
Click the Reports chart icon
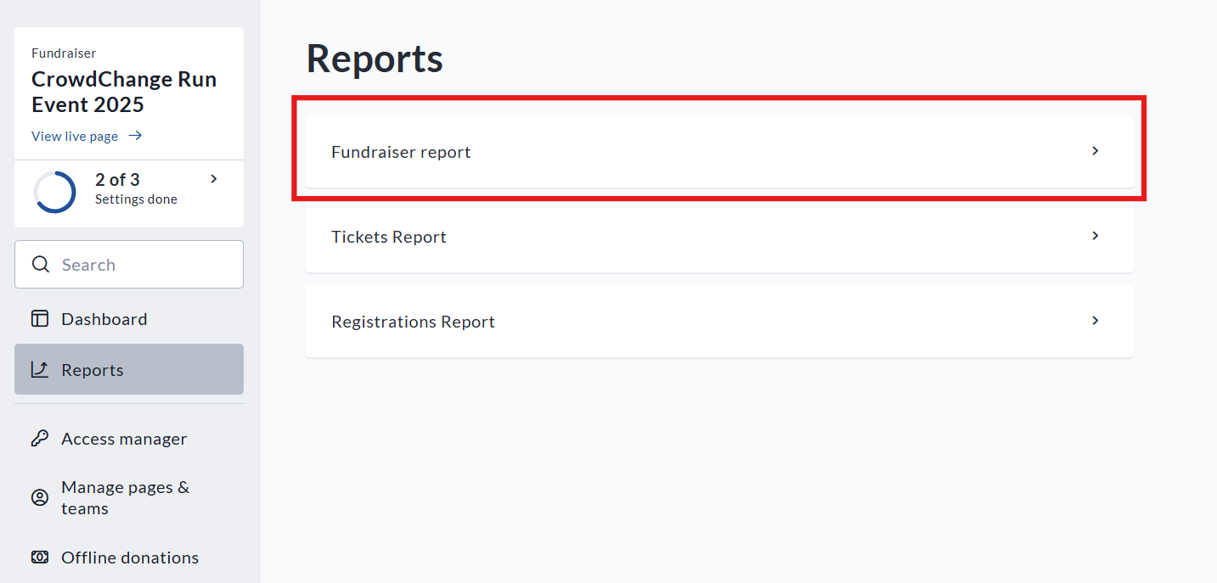(40, 370)
